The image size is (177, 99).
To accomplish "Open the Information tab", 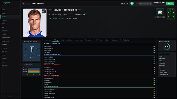I will point(99,40).
